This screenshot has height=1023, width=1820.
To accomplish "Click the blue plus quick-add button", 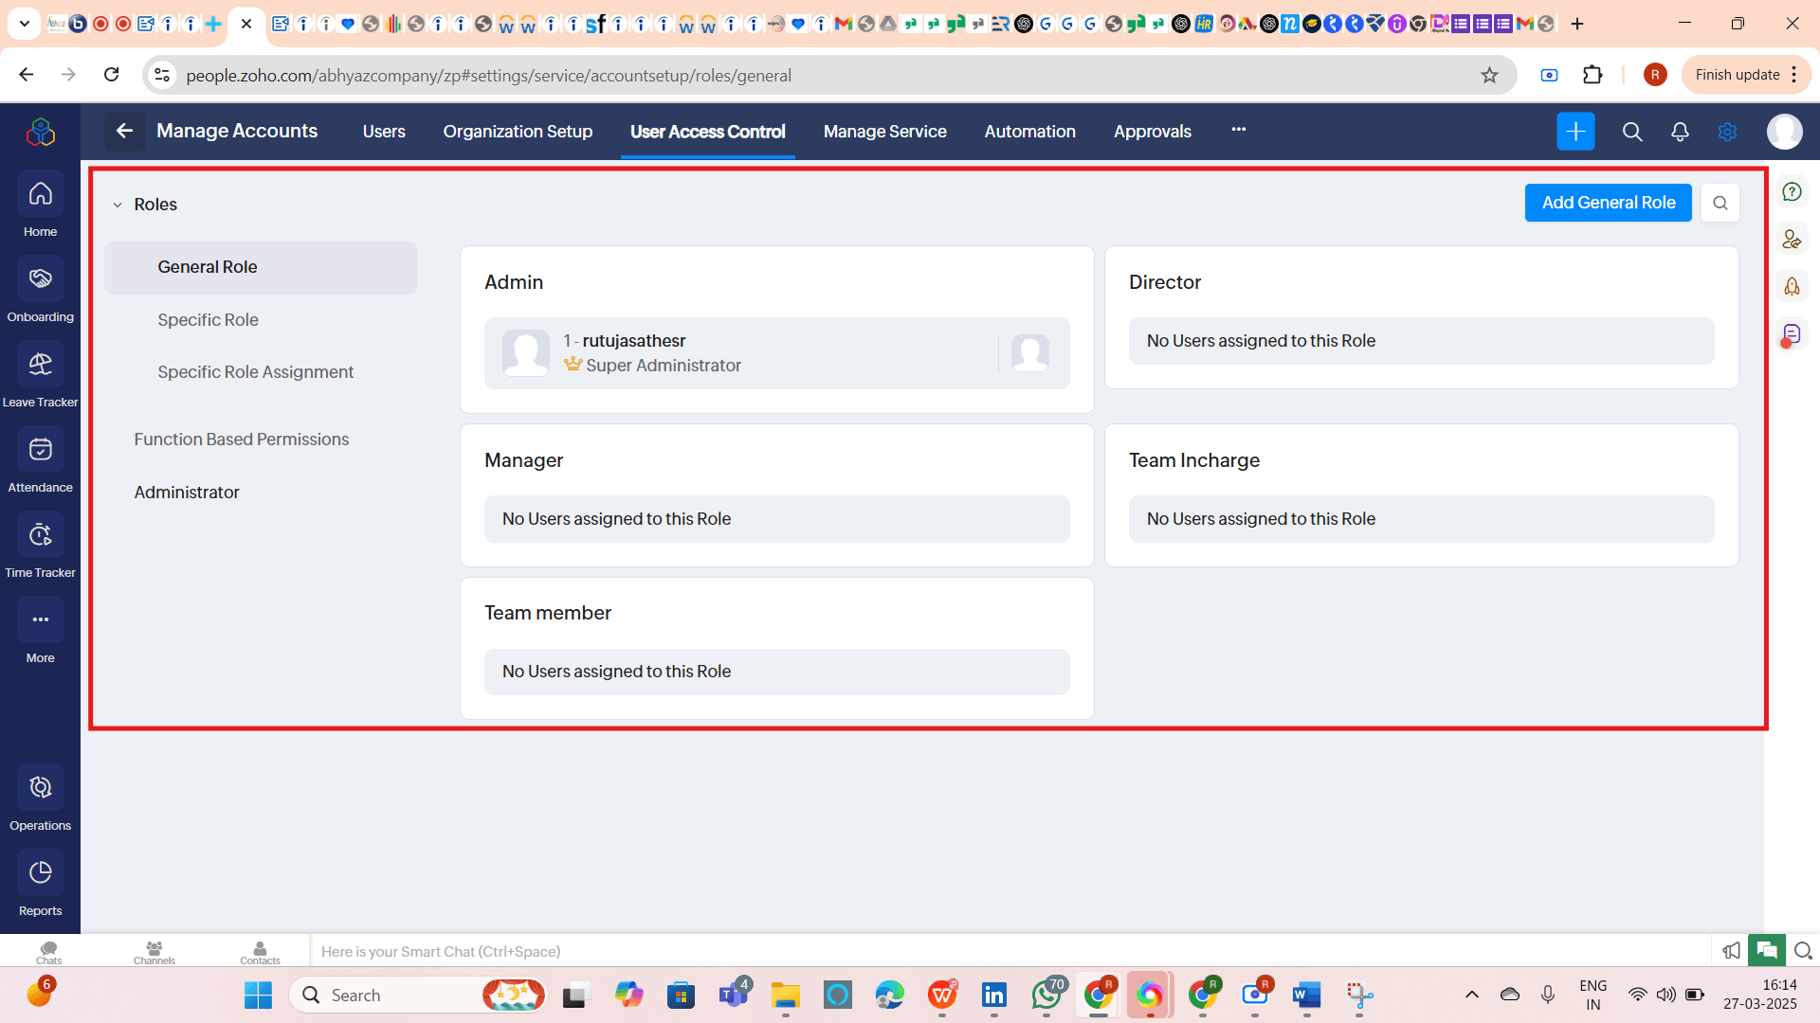I will point(1575,131).
